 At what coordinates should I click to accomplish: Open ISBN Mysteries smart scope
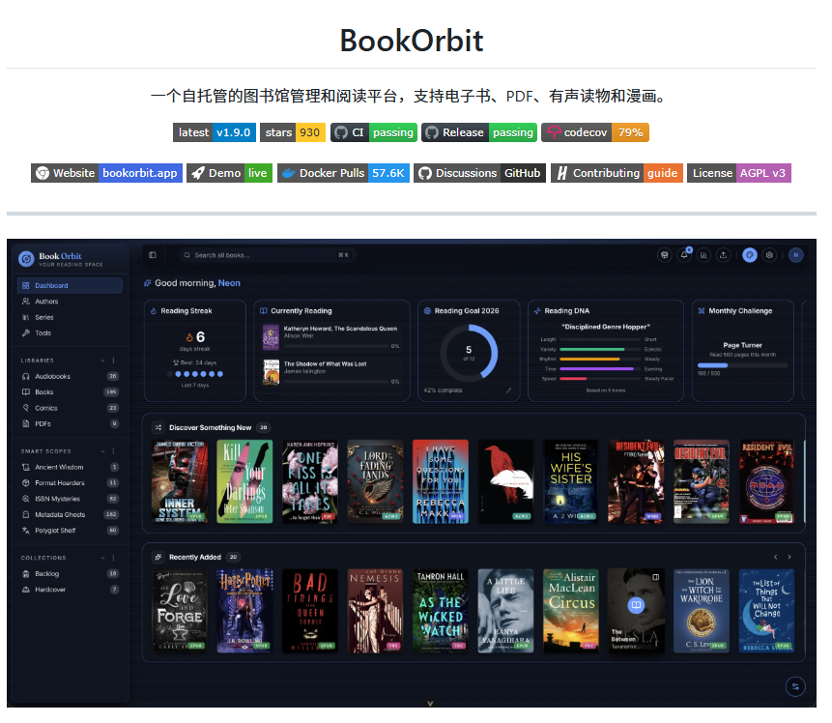tap(70, 499)
